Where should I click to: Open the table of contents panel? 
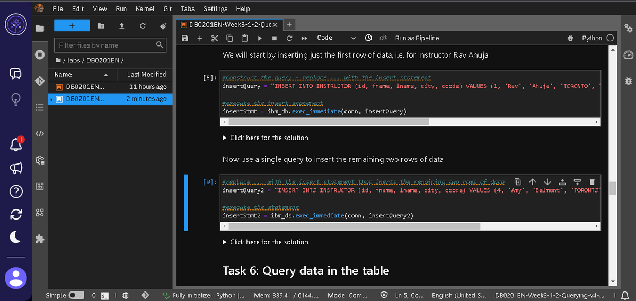coord(39,107)
